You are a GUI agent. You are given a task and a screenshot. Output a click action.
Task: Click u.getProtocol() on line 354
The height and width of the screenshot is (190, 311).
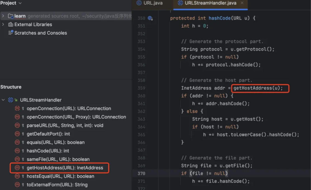click(252, 49)
